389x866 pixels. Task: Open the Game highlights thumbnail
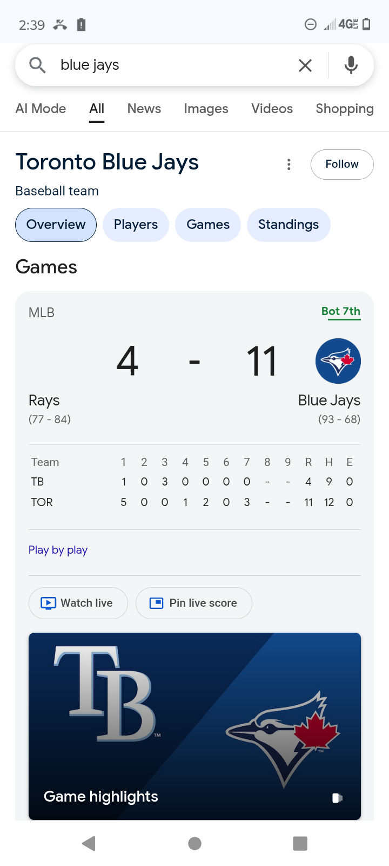194,726
